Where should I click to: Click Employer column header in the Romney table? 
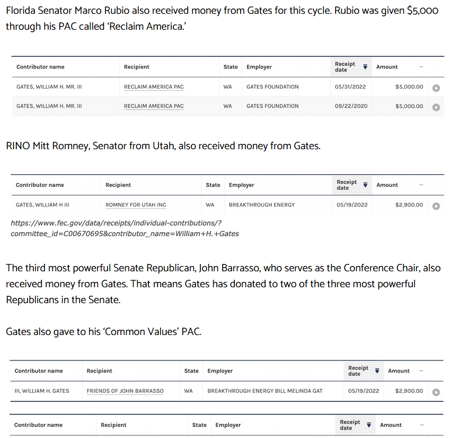point(241,185)
